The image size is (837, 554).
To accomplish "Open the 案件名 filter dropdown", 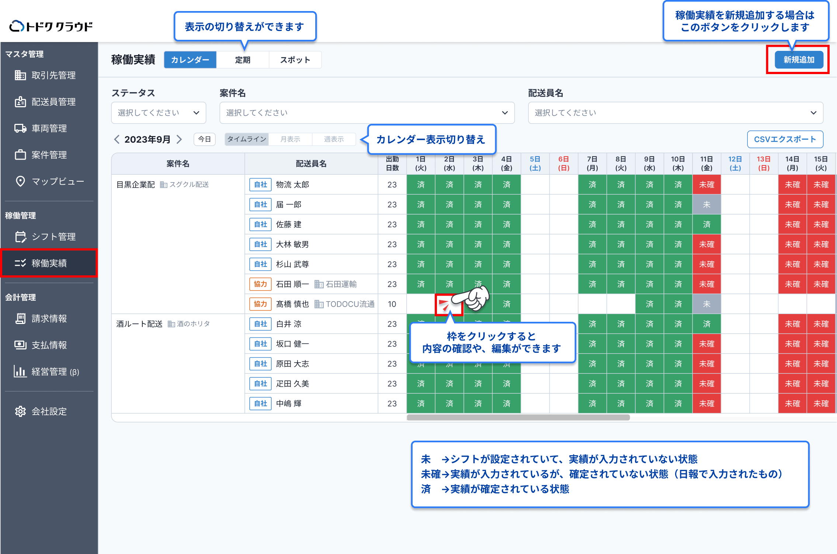I will pyautogui.click(x=367, y=113).
